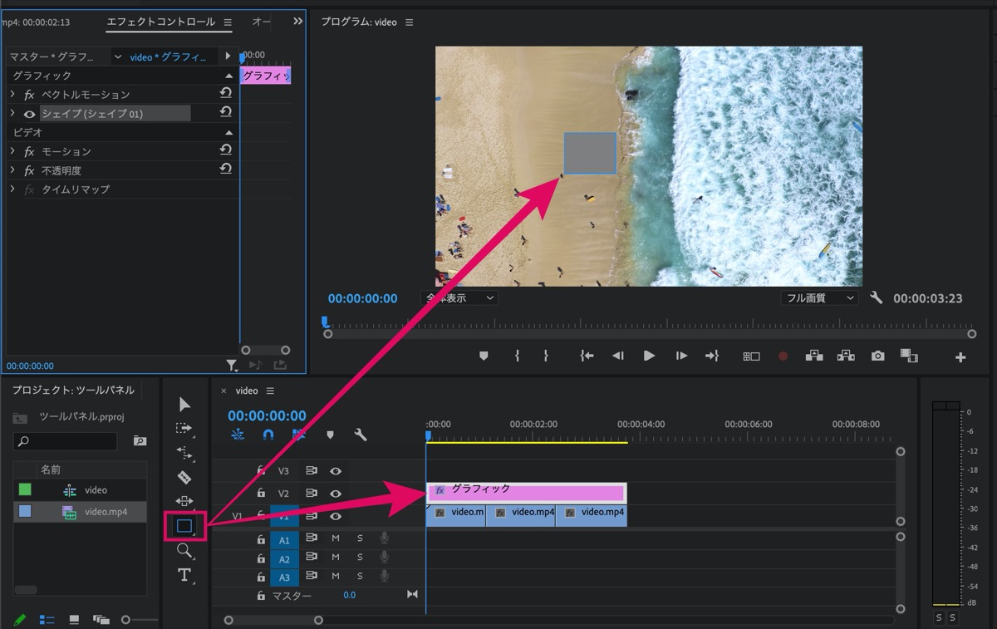Play the sequence in the Program monitor
This screenshot has width=997, height=629.
coord(649,355)
